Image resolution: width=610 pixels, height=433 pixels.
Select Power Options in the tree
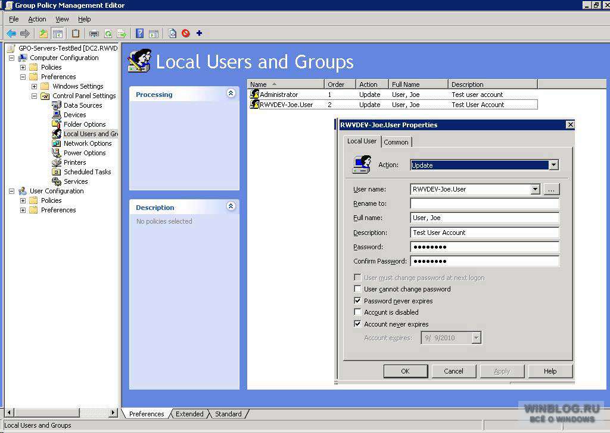pos(85,153)
